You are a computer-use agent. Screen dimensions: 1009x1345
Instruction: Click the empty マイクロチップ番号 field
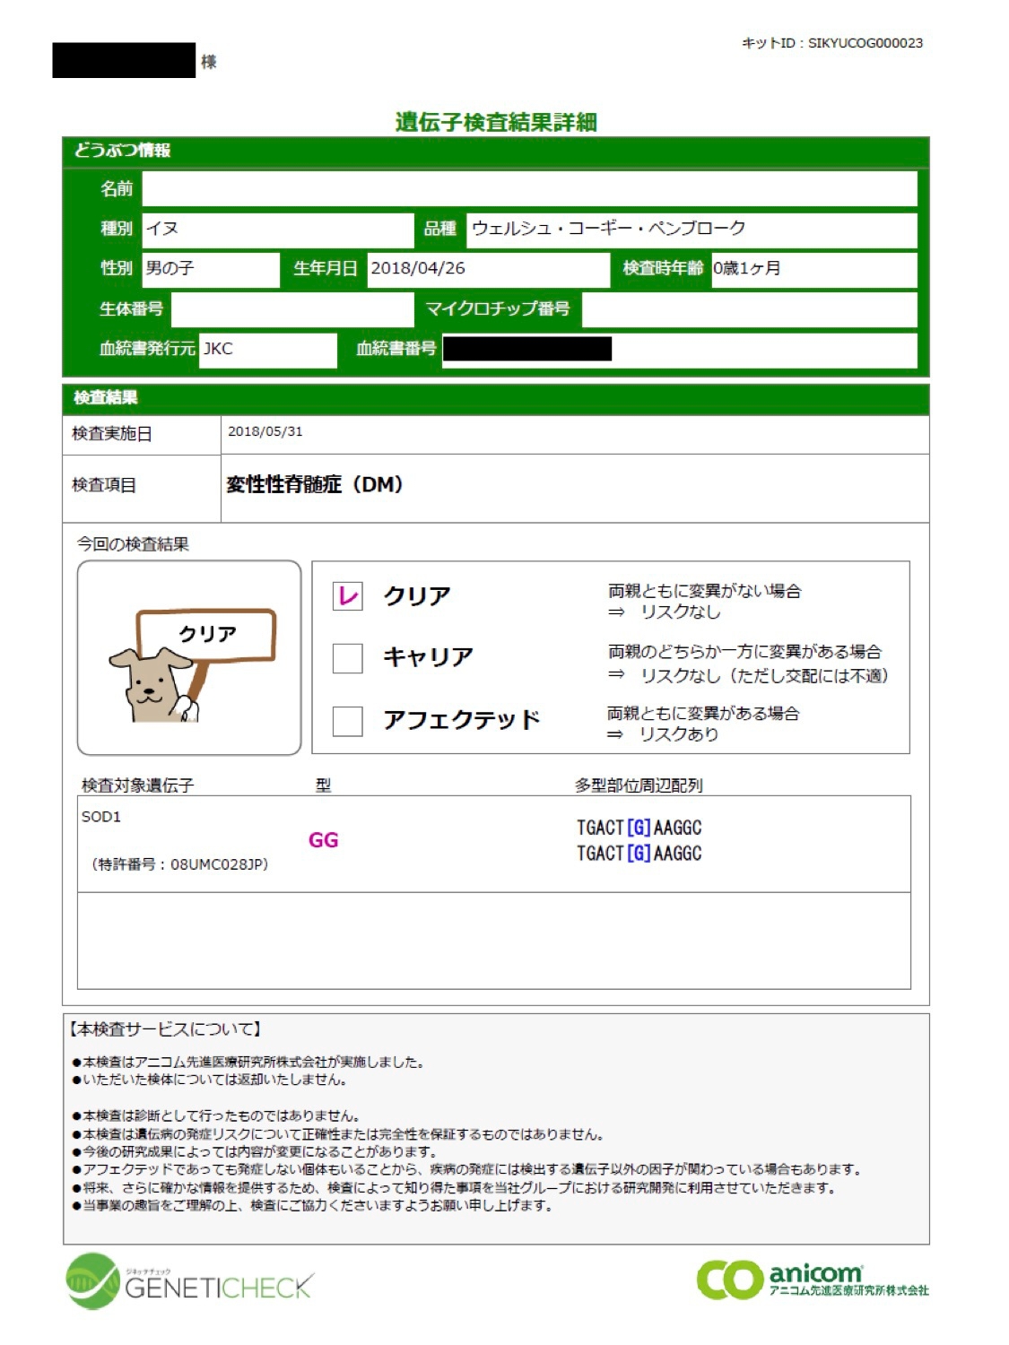click(750, 309)
